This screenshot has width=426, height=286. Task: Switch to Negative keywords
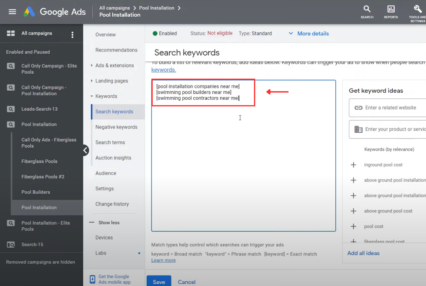tap(117, 127)
